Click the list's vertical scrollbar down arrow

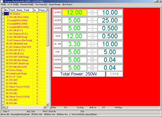pos(47,104)
